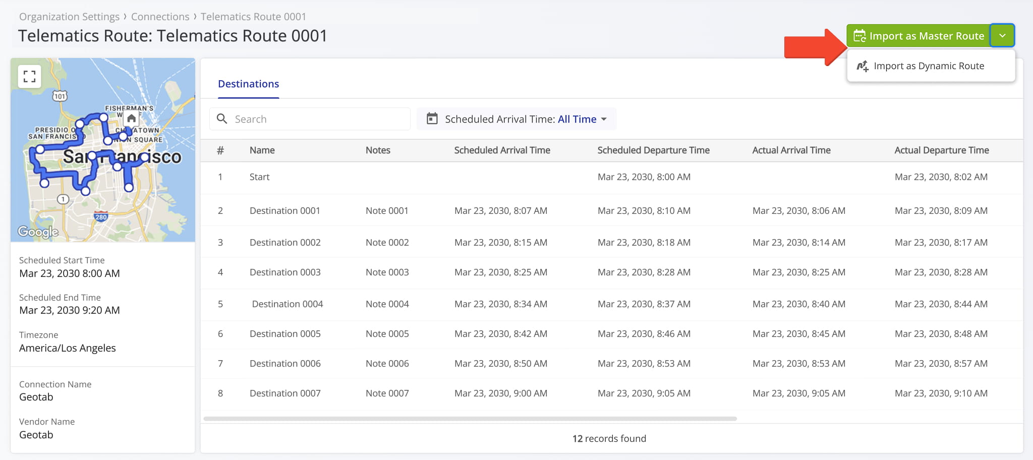Switch to the Destinations tab
1033x460 pixels.
(x=248, y=84)
